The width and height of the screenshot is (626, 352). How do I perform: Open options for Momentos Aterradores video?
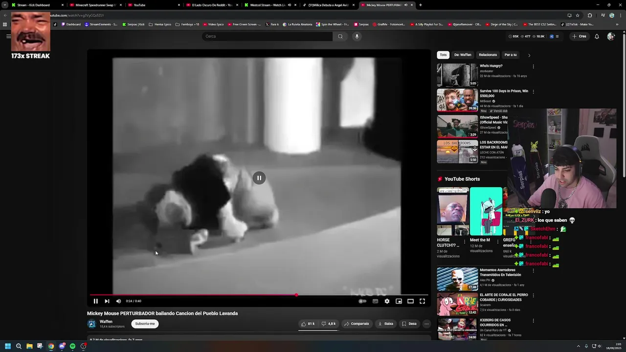pos(533,270)
